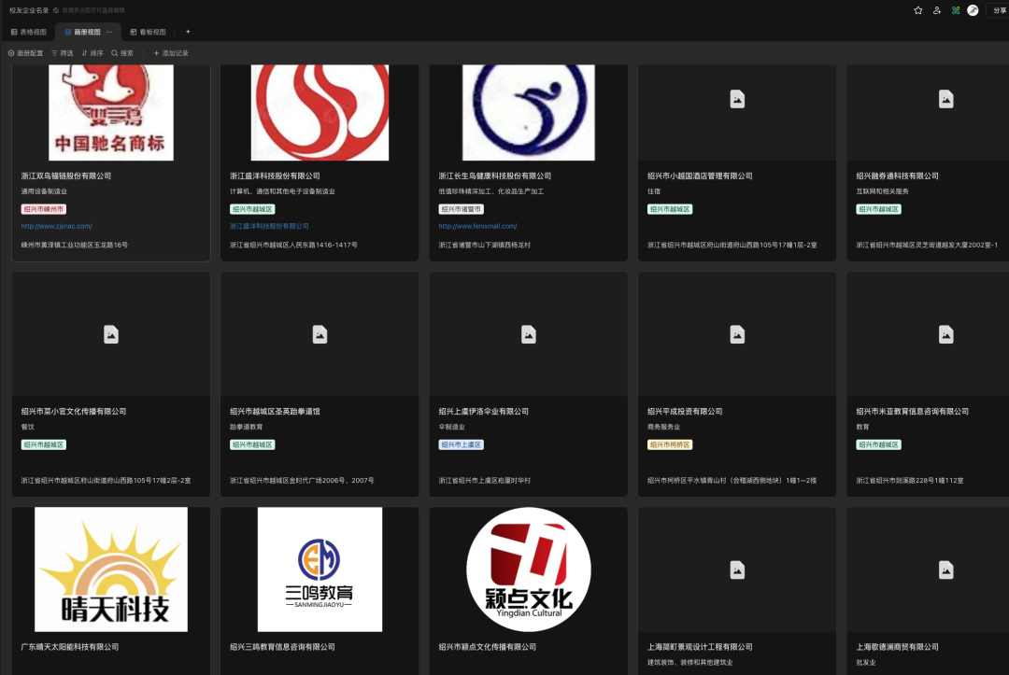Open the 浙江长生鸟健康科技股份有限公司 card title
The image size is (1009, 675).
(495, 176)
